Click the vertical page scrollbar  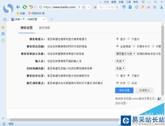pos(163,60)
